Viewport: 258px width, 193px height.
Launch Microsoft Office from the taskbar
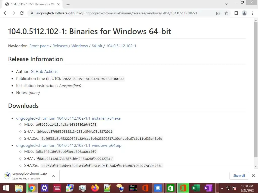(x=145, y=188)
